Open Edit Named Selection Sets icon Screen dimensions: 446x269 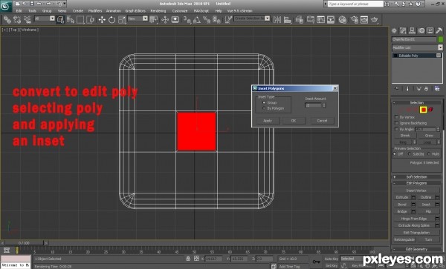click(x=228, y=19)
